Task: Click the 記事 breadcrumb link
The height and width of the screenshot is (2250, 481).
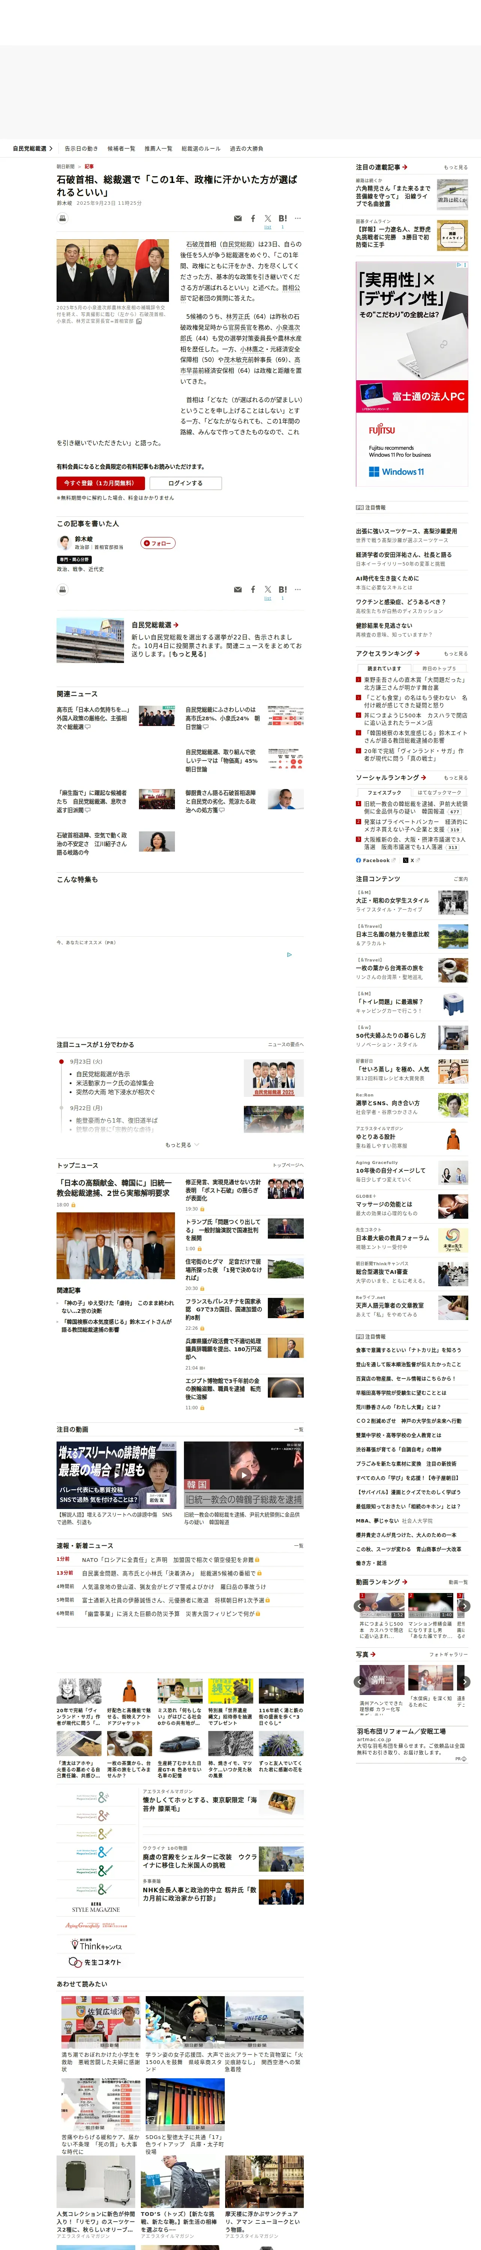Action: pos(89,166)
